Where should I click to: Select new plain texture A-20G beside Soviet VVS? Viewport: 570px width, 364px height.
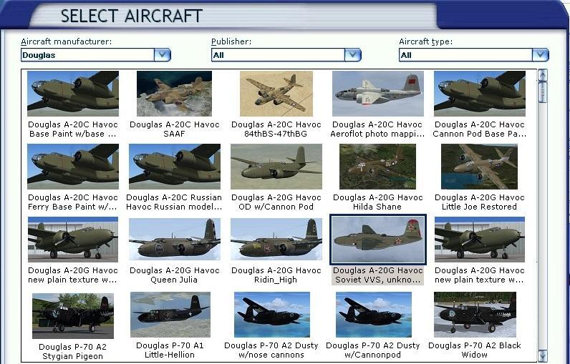480,240
